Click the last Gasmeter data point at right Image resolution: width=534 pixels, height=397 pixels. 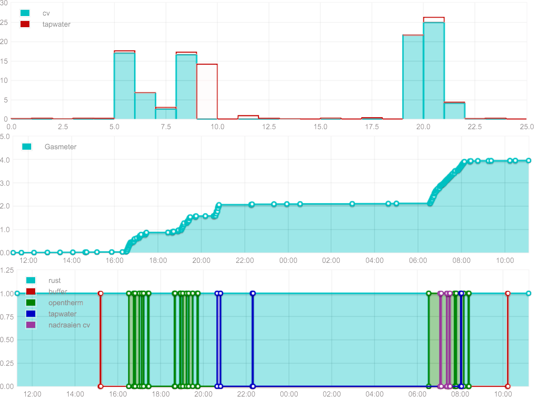point(529,160)
